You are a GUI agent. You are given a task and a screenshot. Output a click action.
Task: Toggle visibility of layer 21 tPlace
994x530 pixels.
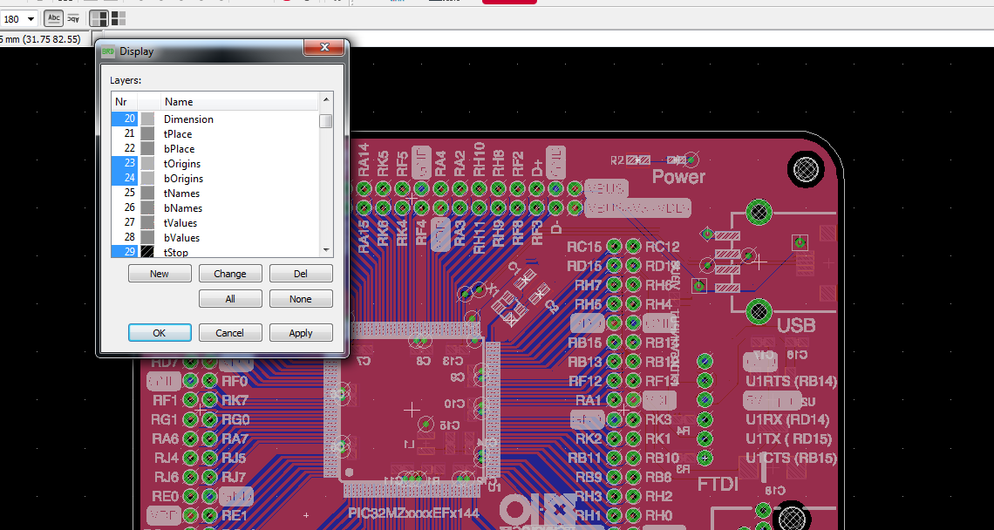coord(125,133)
